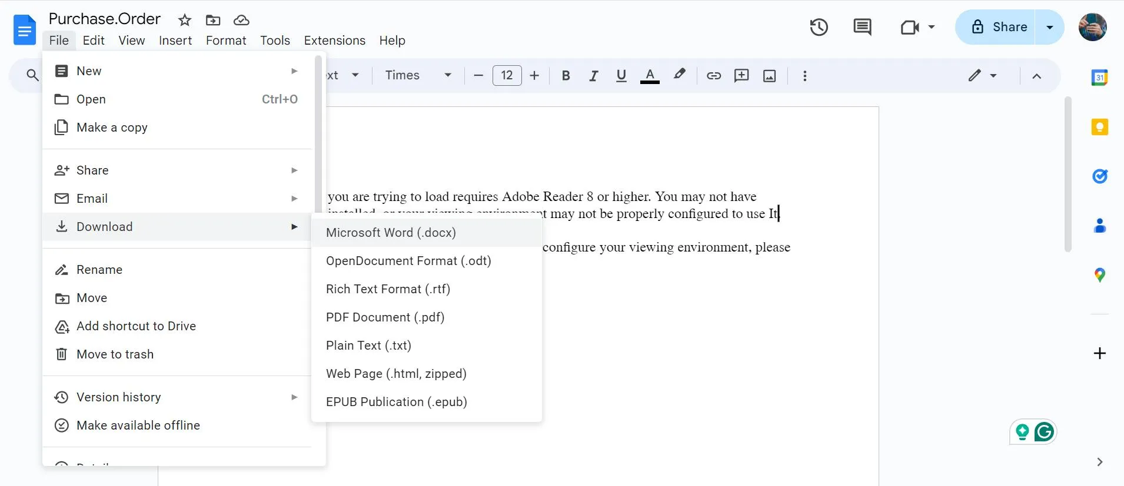Image resolution: width=1124 pixels, height=486 pixels.
Task: Toggle underline formatting
Action: (x=621, y=75)
